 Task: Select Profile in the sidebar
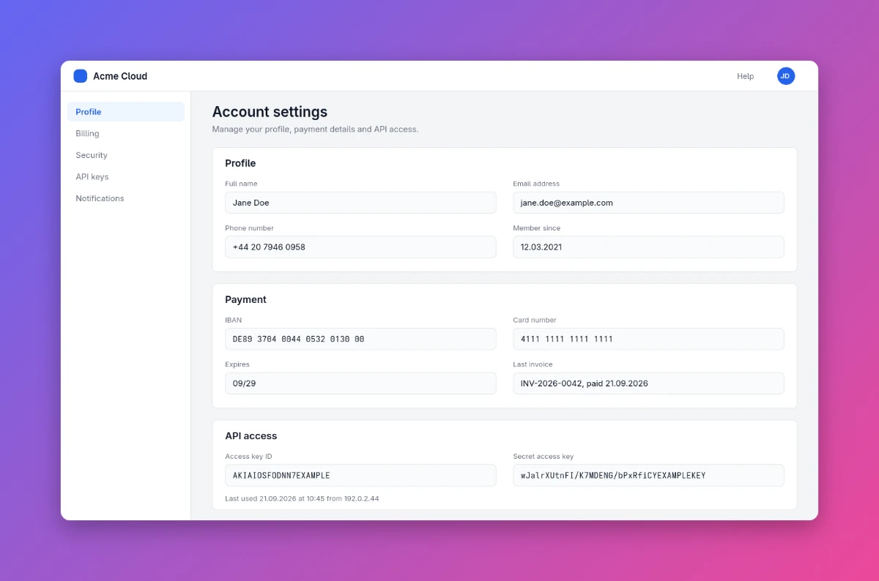(126, 112)
